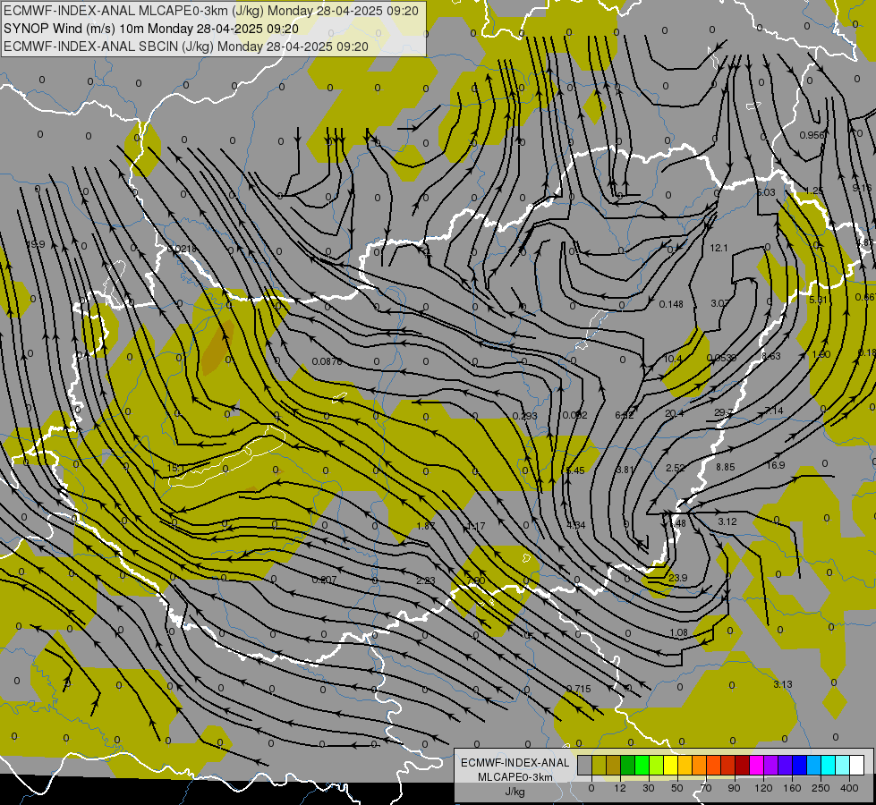Click the map value '2.52'

(x=676, y=468)
